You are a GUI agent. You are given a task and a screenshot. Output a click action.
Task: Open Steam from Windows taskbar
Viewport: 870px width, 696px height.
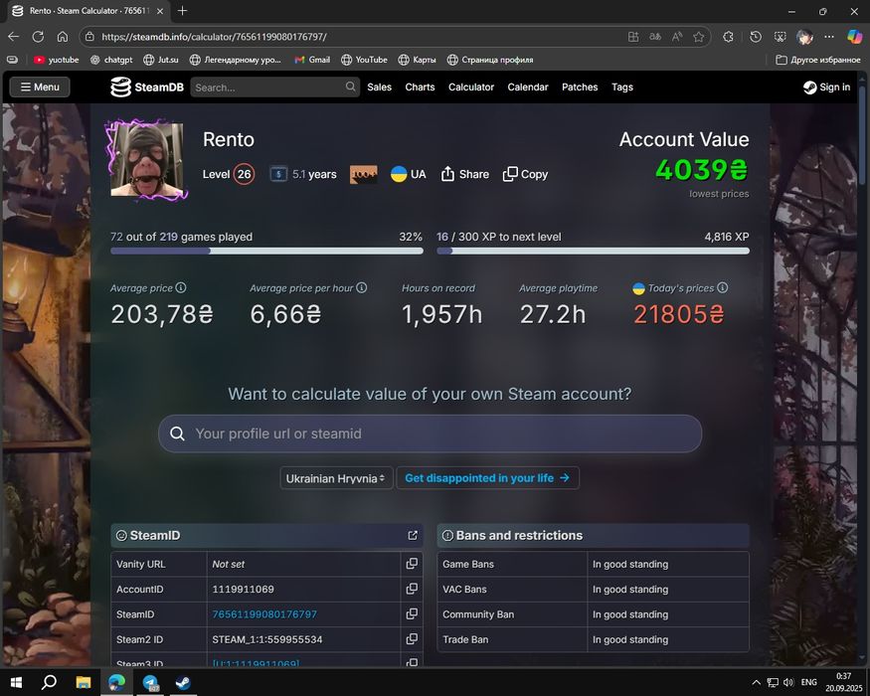[183, 682]
